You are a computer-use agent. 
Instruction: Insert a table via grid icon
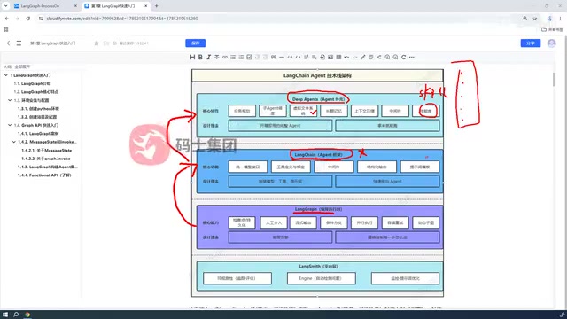click(x=338, y=57)
